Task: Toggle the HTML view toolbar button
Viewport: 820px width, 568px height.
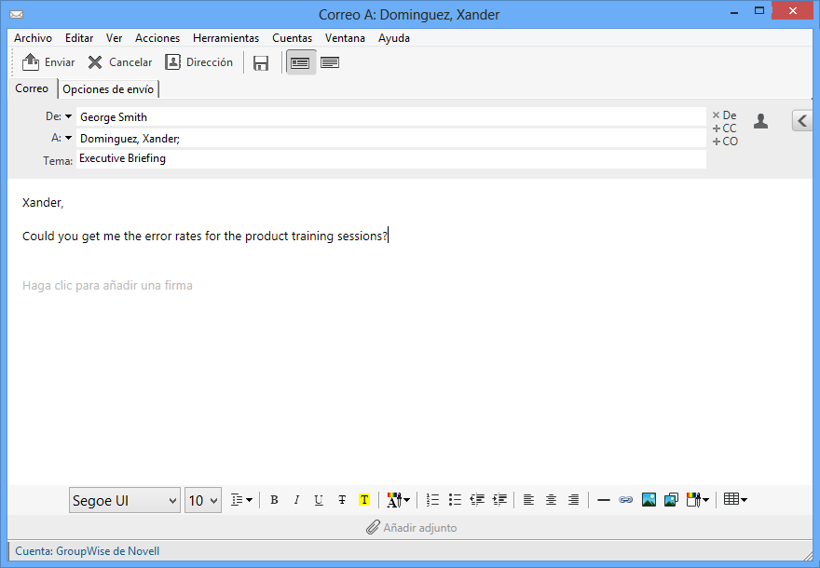Action: [x=300, y=62]
